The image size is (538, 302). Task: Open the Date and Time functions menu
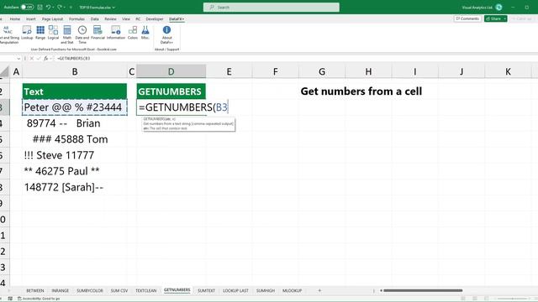82,34
